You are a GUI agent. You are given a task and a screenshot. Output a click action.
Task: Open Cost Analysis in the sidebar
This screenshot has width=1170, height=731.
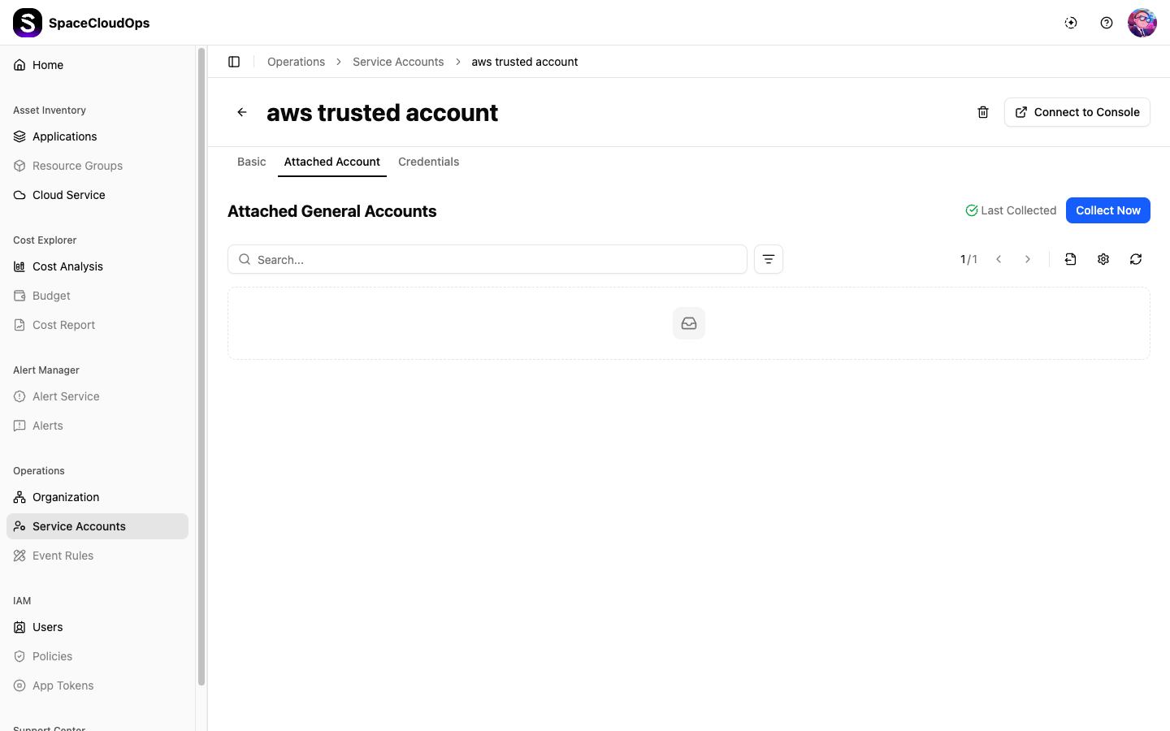coord(67,266)
